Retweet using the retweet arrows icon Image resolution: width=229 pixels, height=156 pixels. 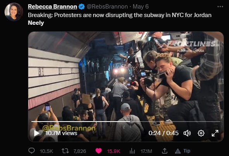[65, 151]
